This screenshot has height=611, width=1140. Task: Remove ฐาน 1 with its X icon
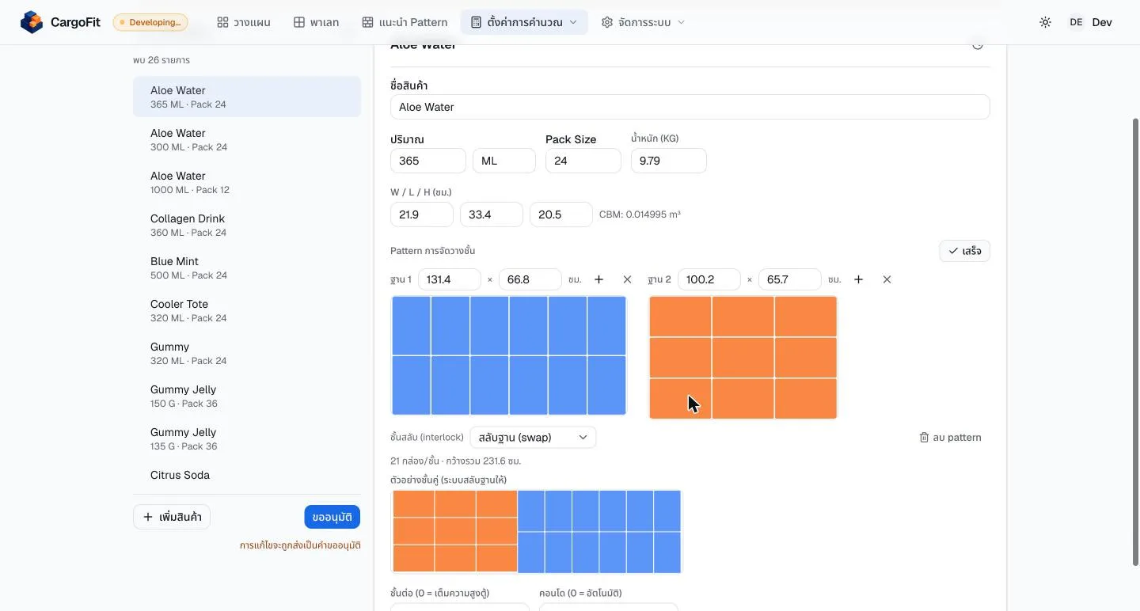(x=627, y=279)
